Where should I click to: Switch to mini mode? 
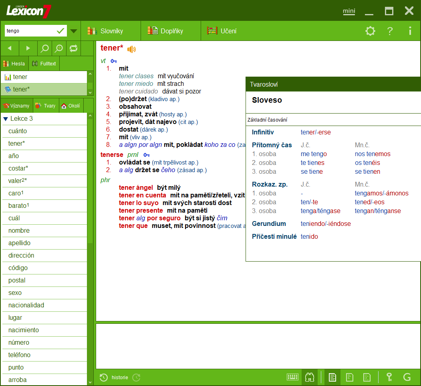point(349,11)
